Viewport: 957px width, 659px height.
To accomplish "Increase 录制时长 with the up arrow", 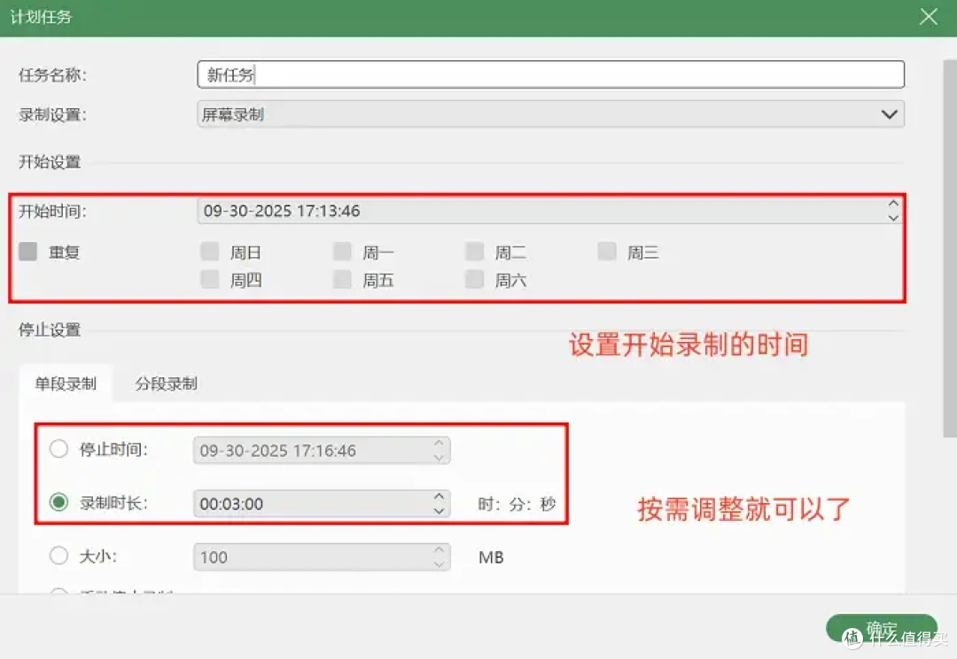I will click(439, 497).
